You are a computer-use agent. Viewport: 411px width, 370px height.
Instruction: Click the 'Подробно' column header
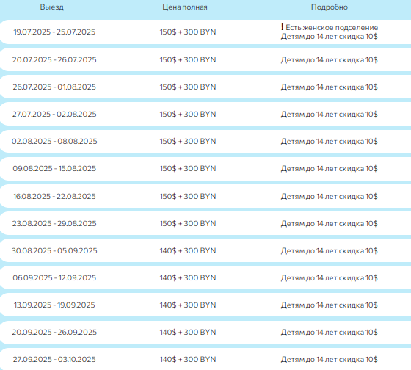coord(330,7)
